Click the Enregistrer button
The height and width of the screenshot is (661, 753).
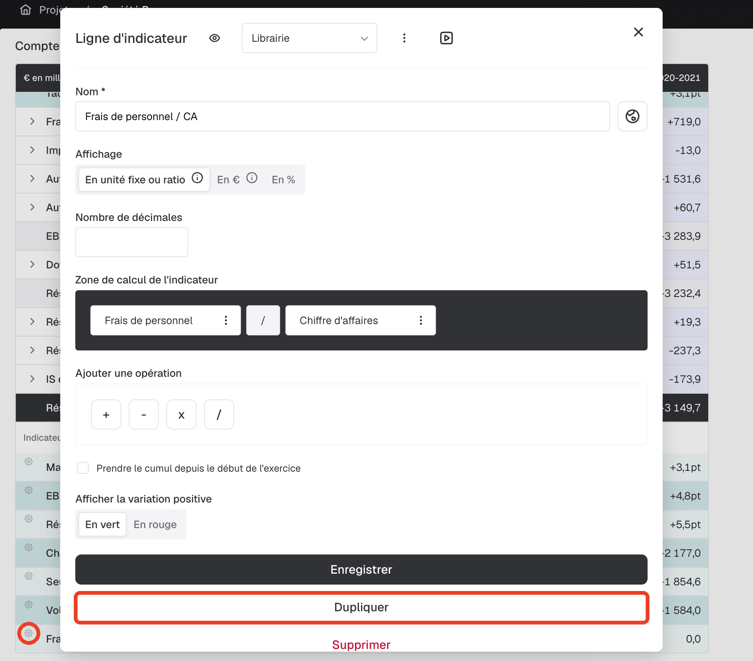pos(361,570)
